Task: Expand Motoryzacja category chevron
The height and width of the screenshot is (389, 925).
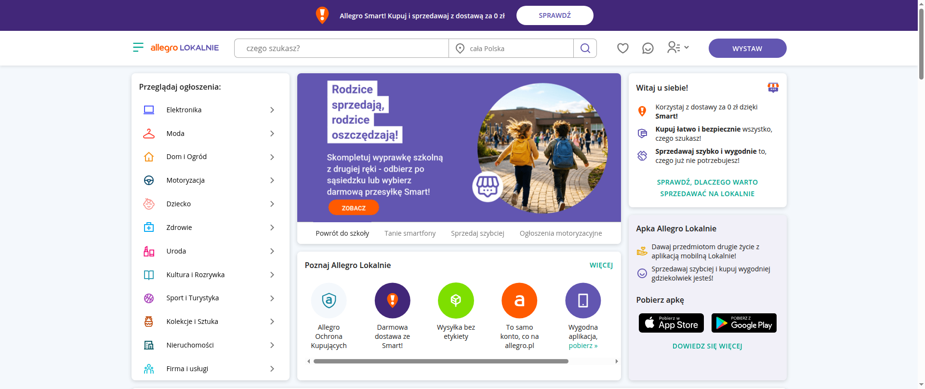Action: point(272,180)
